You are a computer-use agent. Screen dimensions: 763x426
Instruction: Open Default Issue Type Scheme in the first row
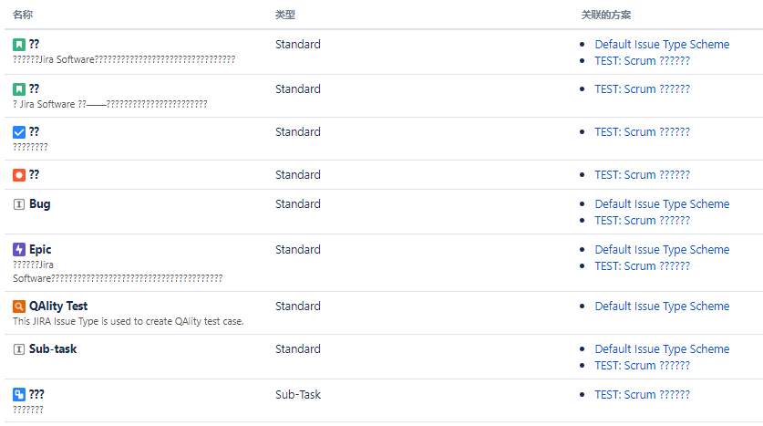tap(662, 45)
